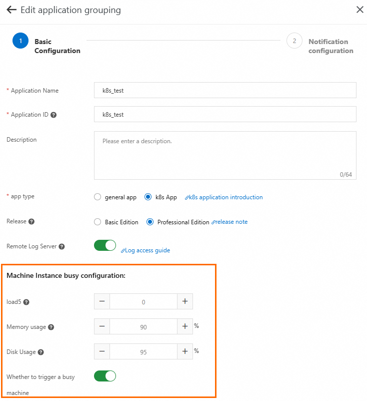The image size is (367, 401).
Task: Toggle the Remote Log Server switch
Action: pyautogui.click(x=105, y=245)
